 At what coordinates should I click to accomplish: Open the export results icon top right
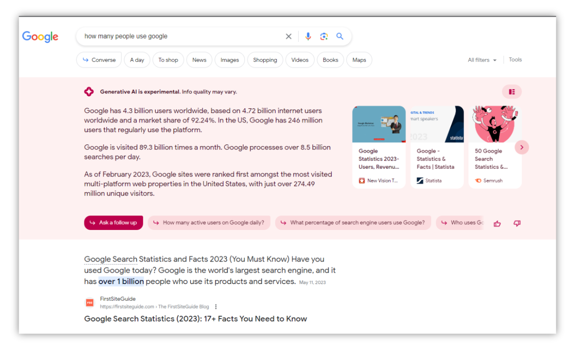click(511, 92)
